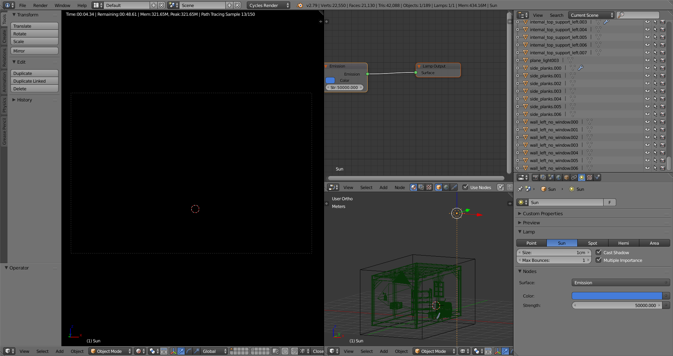Open the Scene properties tab
Screen dimensions: 673x356
click(x=551, y=177)
